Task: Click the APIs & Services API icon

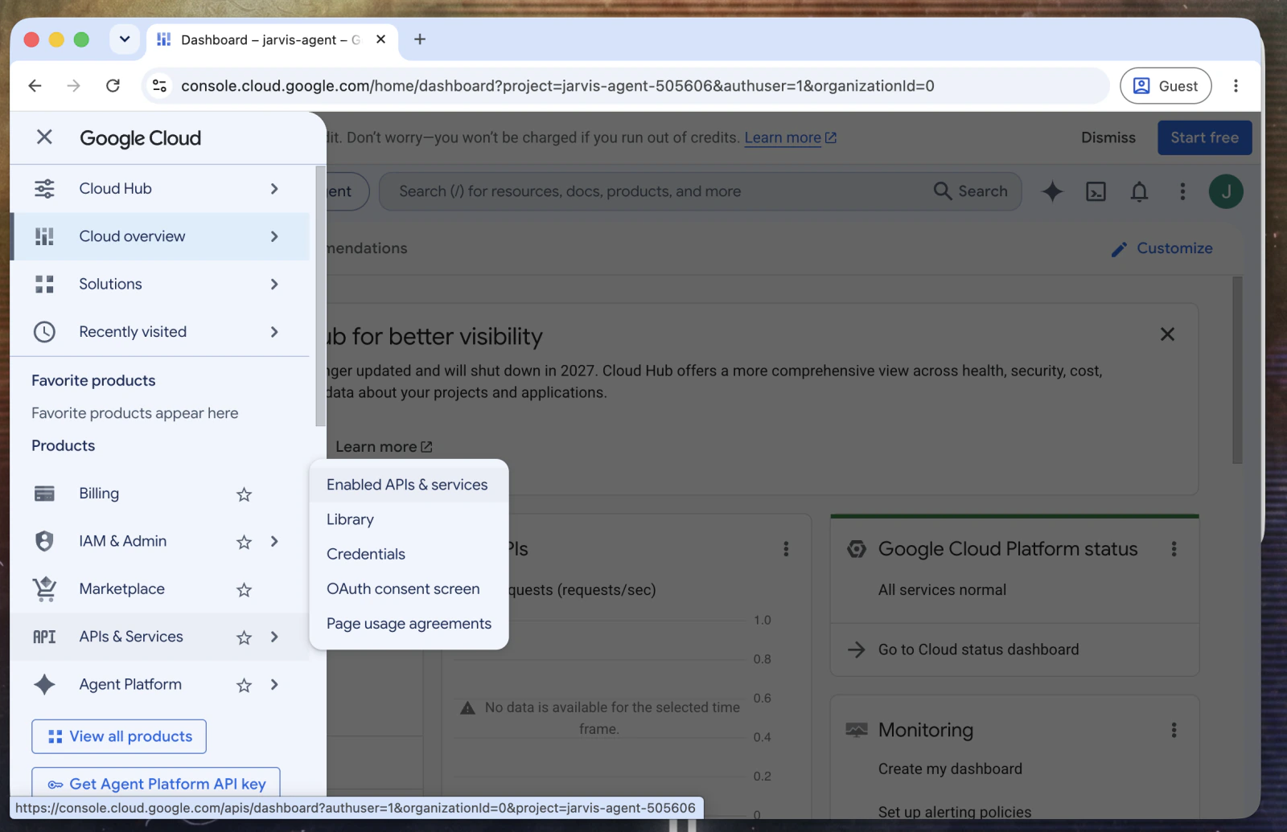Action: [44, 637]
